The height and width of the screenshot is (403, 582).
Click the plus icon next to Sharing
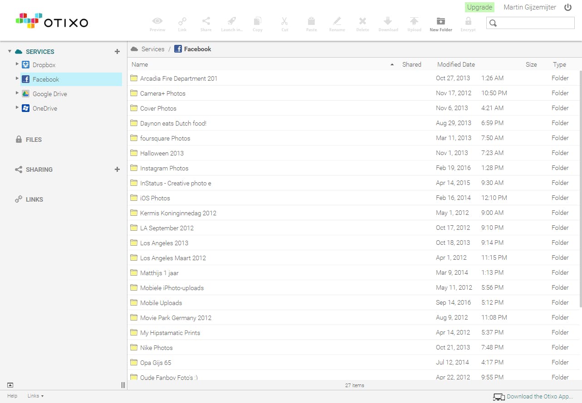coord(117,170)
